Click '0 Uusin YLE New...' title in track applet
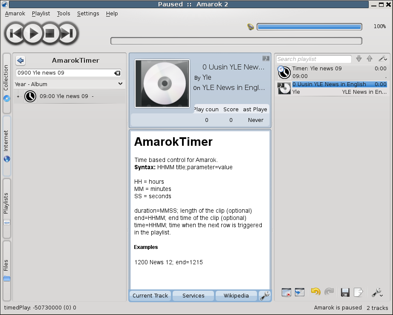 pyautogui.click(x=233, y=67)
